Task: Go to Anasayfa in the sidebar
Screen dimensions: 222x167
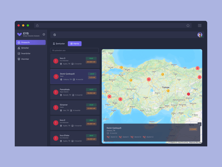Action: [x=31, y=42]
